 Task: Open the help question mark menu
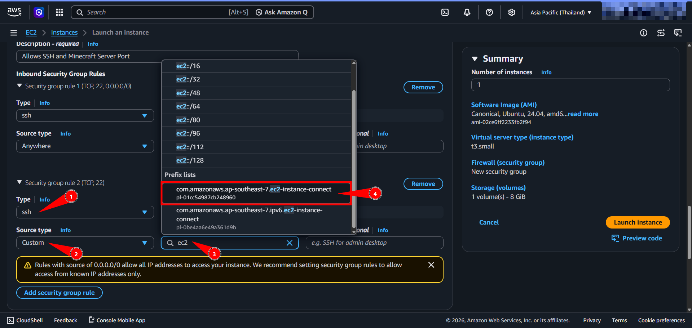489,12
